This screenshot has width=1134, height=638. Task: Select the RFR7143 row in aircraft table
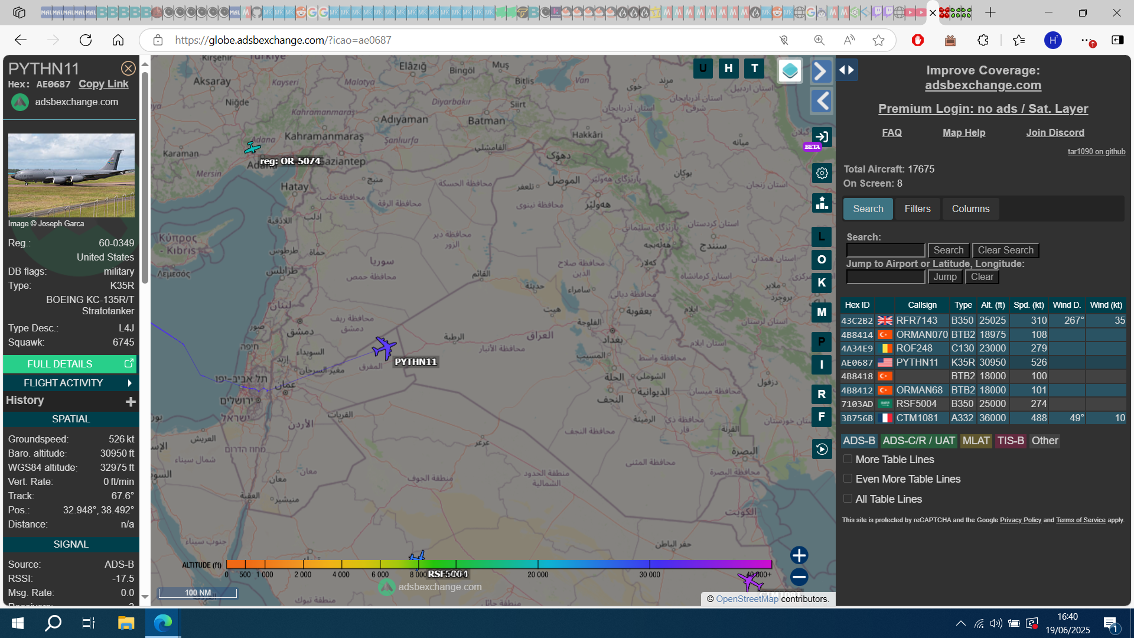[983, 321]
